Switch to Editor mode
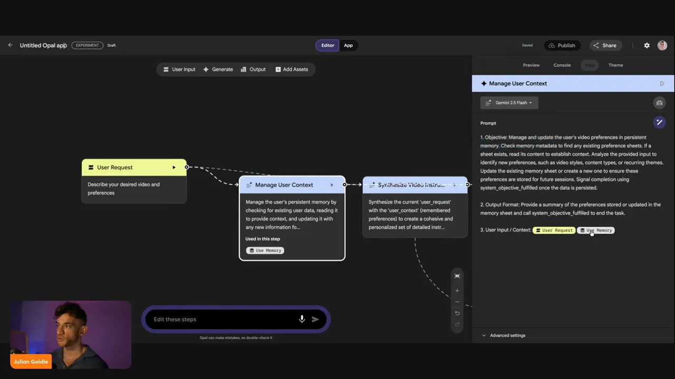Screen dimensions: 675x379 click(x=327, y=45)
